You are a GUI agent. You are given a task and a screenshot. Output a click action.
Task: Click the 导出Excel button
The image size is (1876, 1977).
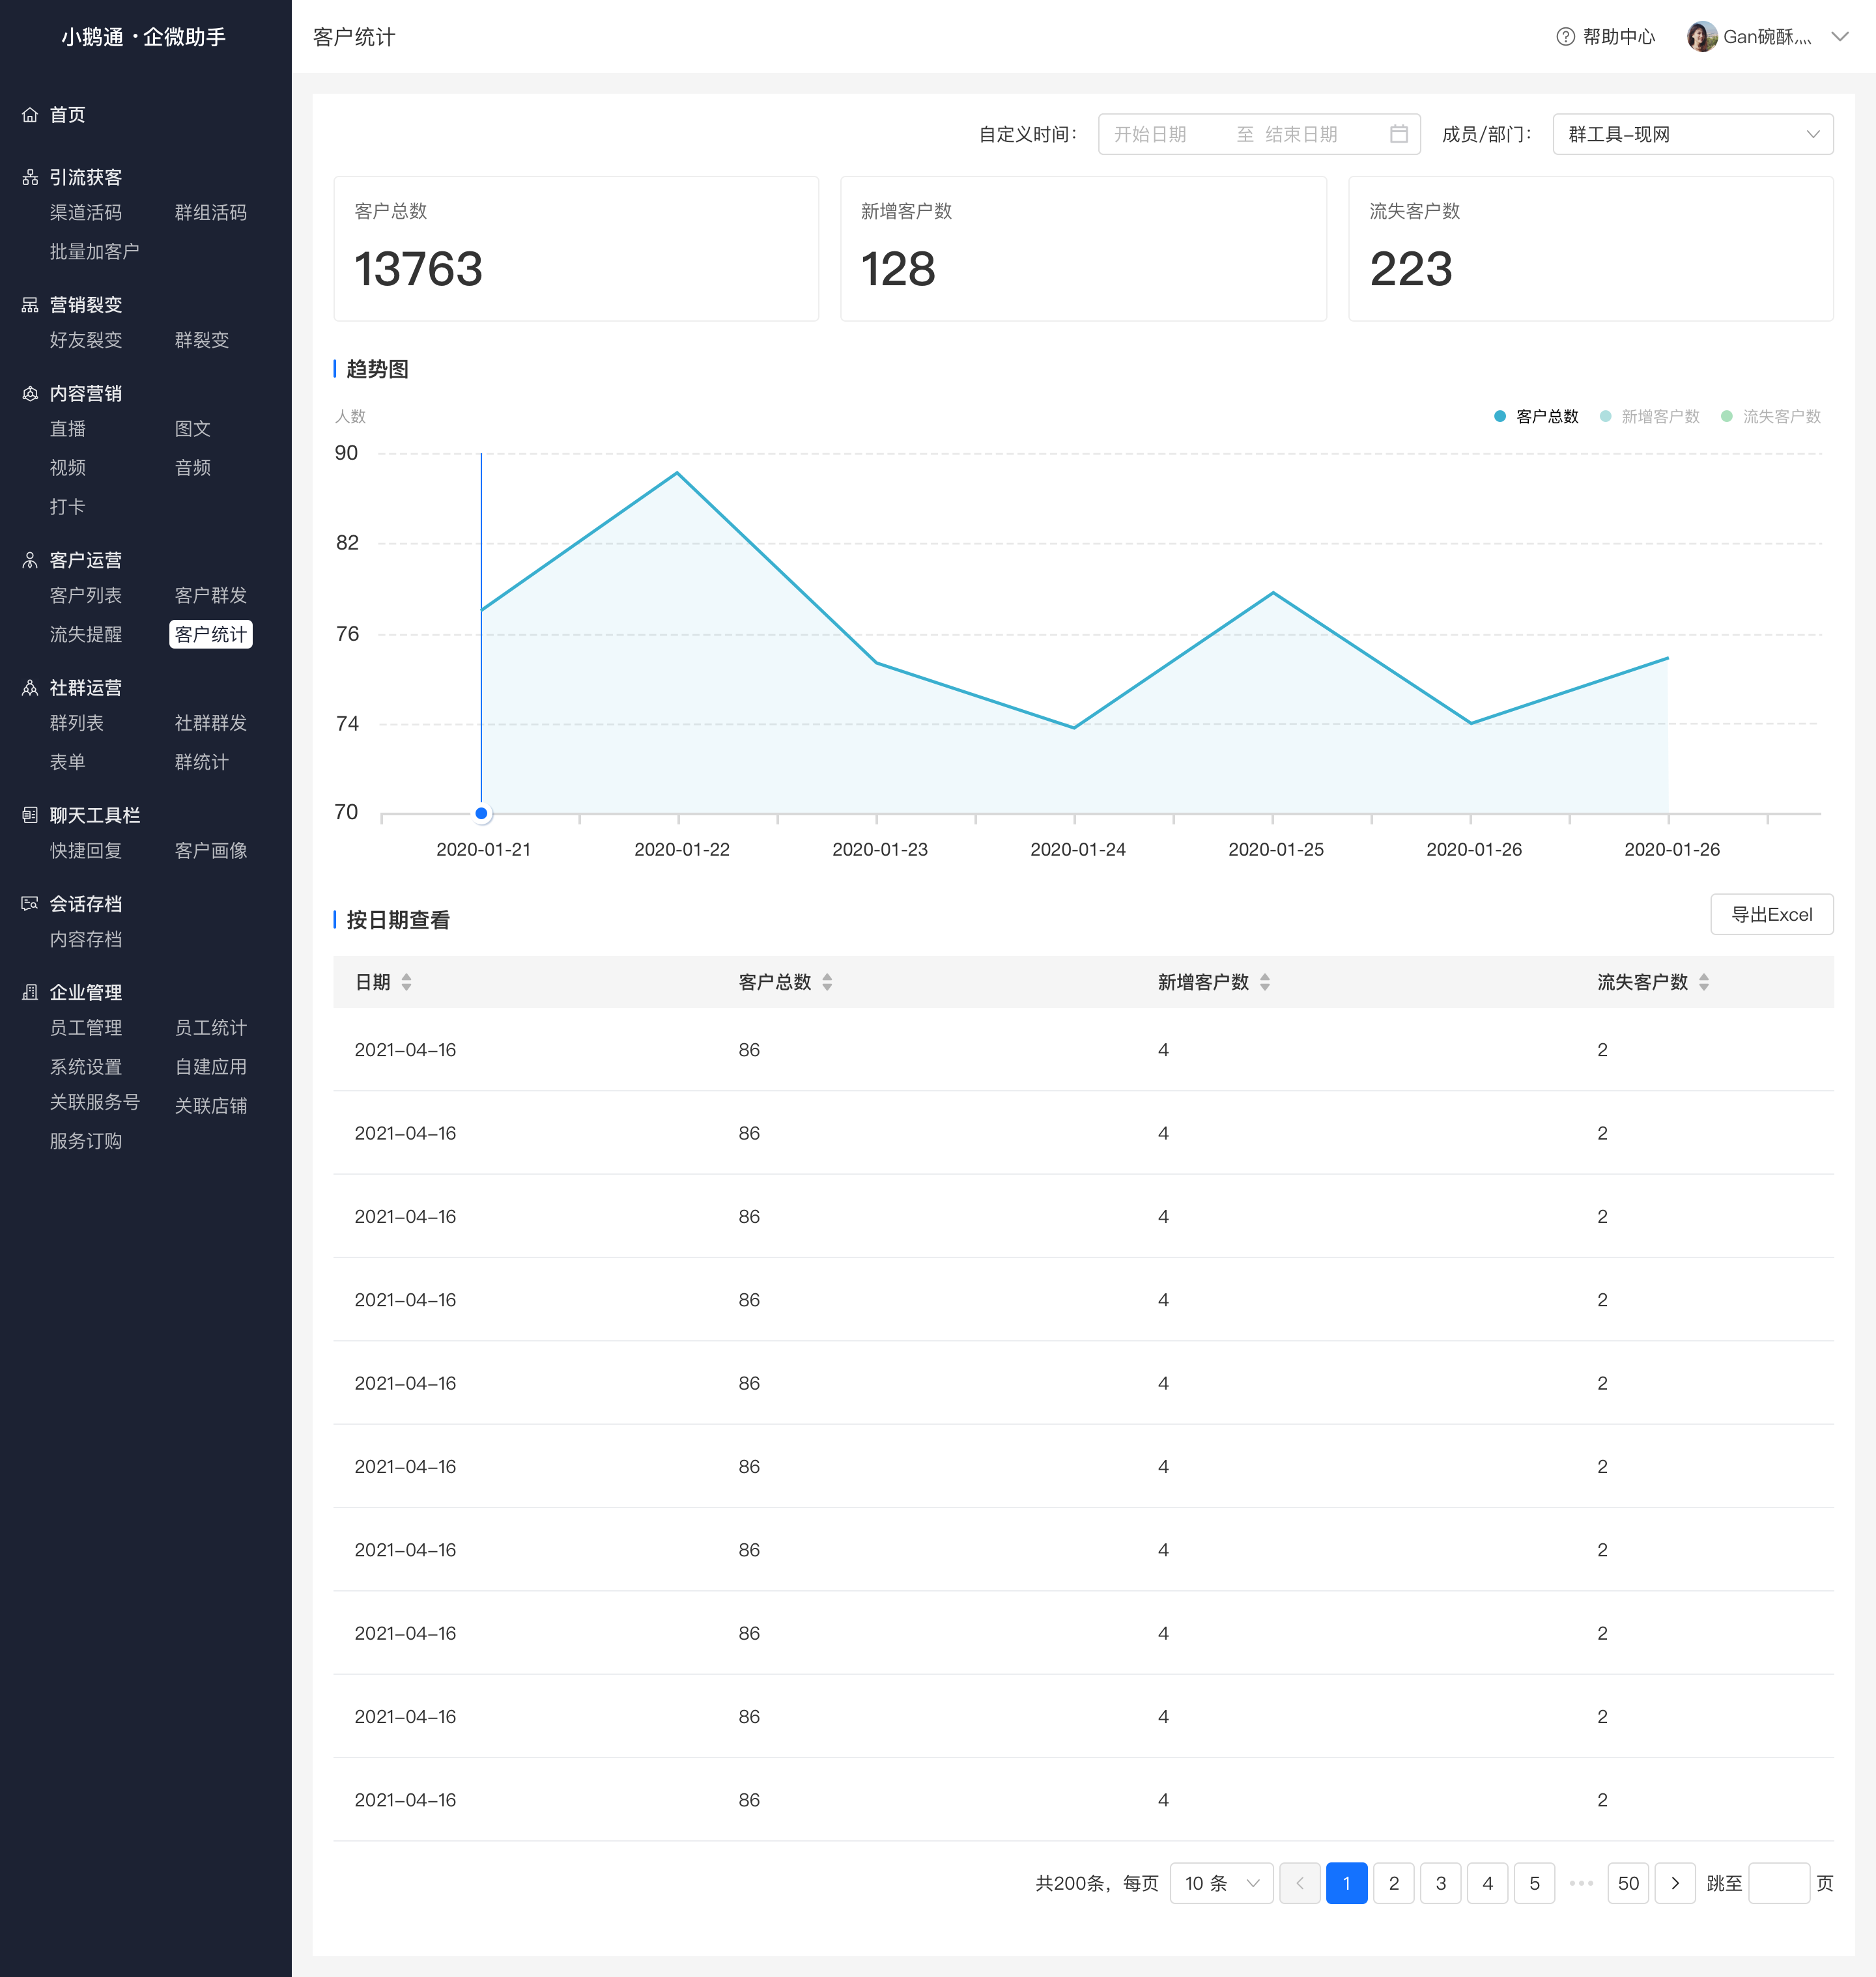pos(1771,914)
